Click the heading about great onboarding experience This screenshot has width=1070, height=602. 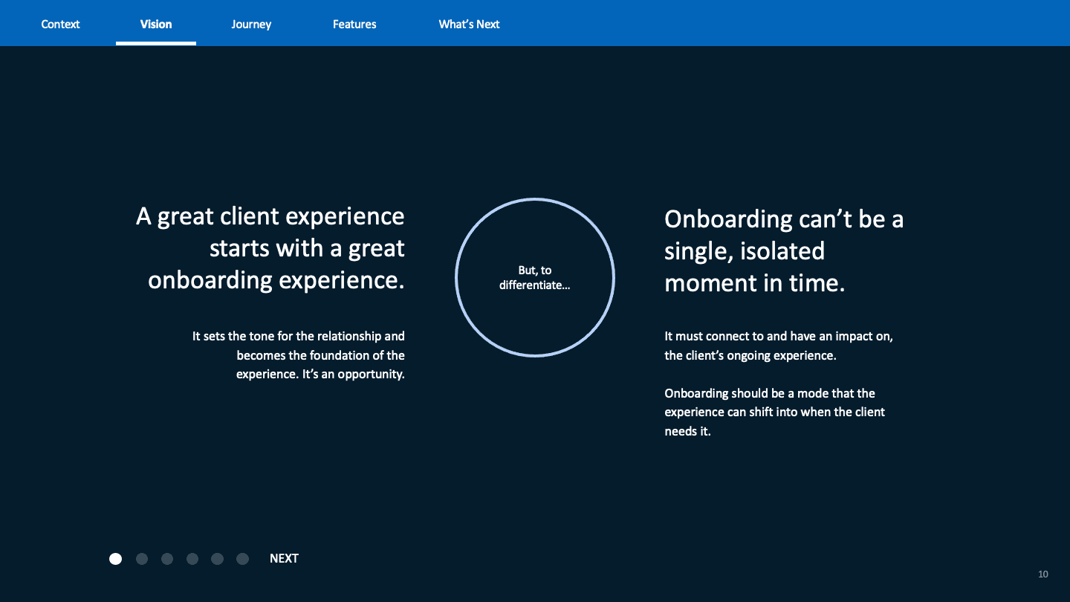click(x=270, y=248)
